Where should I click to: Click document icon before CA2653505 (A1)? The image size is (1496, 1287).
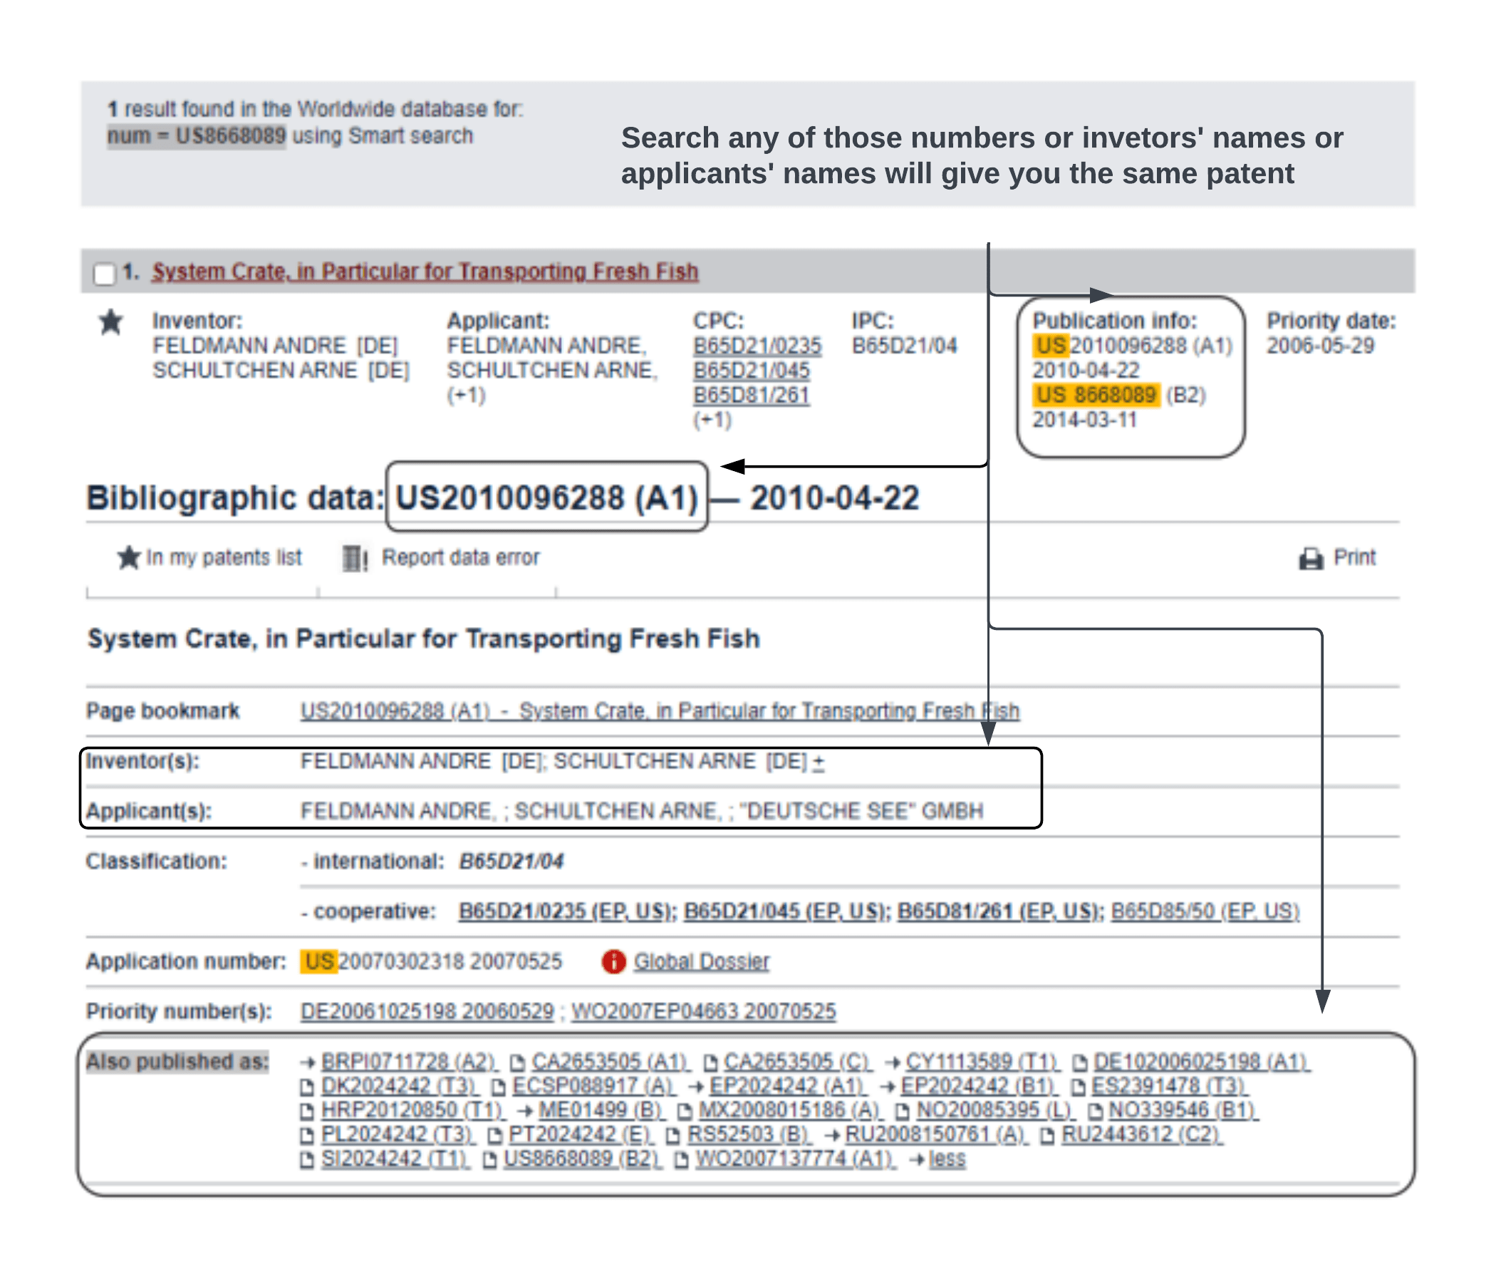pyautogui.click(x=517, y=1063)
